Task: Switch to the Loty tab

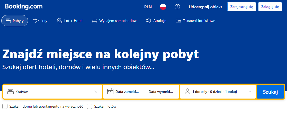Action: pyautogui.click(x=40, y=21)
